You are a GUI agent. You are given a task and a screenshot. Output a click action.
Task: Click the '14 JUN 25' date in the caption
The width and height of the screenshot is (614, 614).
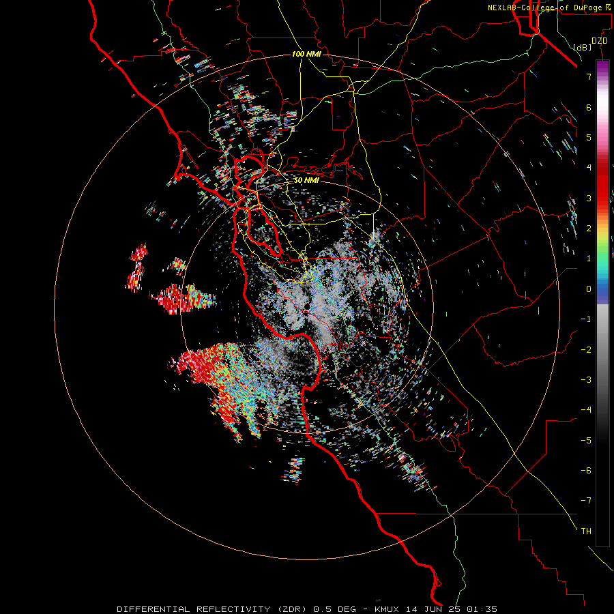point(433,609)
